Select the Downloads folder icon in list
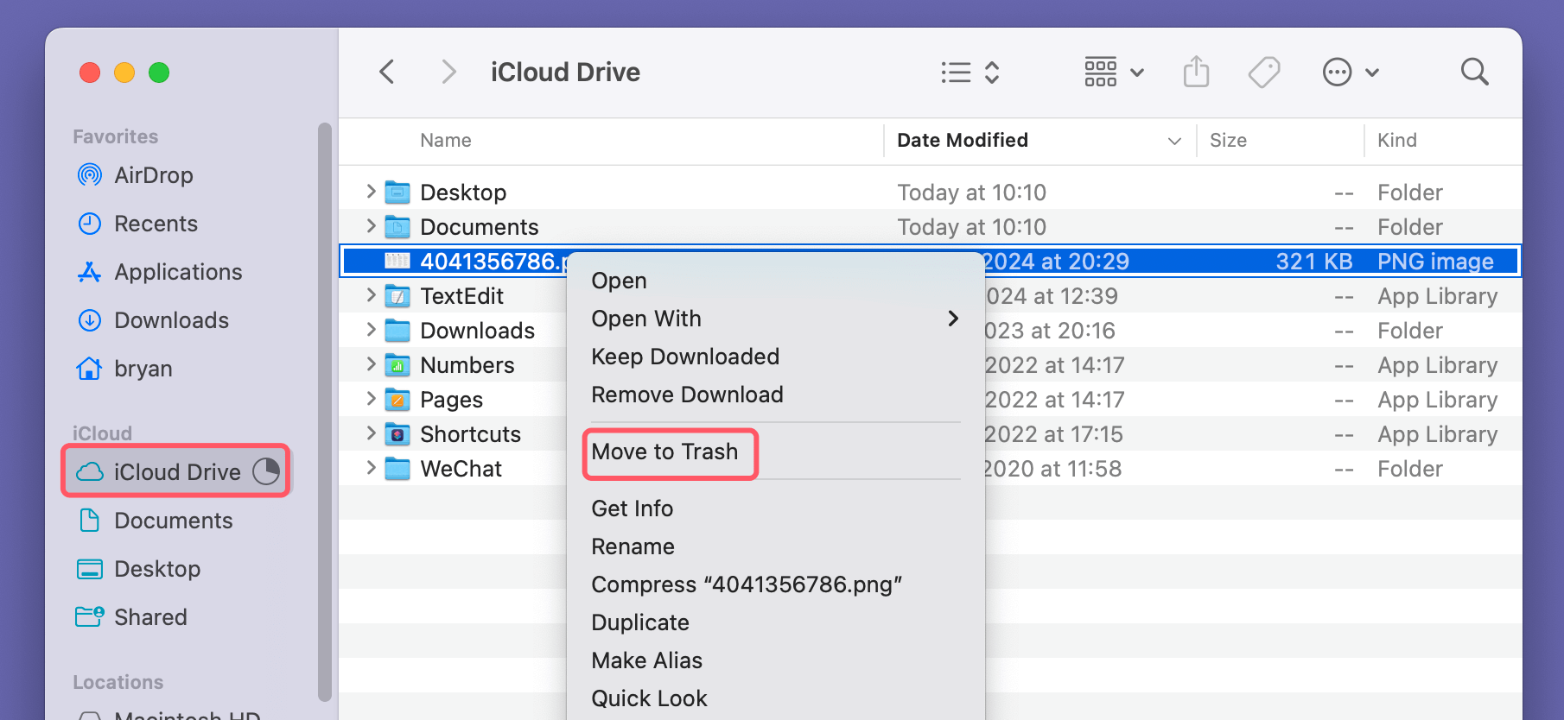 click(397, 330)
